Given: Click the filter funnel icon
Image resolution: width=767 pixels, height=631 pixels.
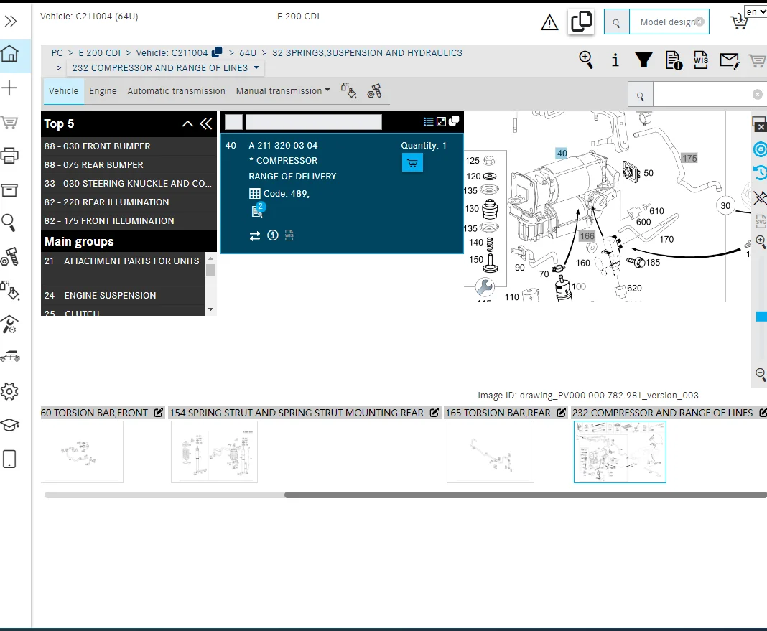Looking at the screenshot, I should [x=643, y=60].
